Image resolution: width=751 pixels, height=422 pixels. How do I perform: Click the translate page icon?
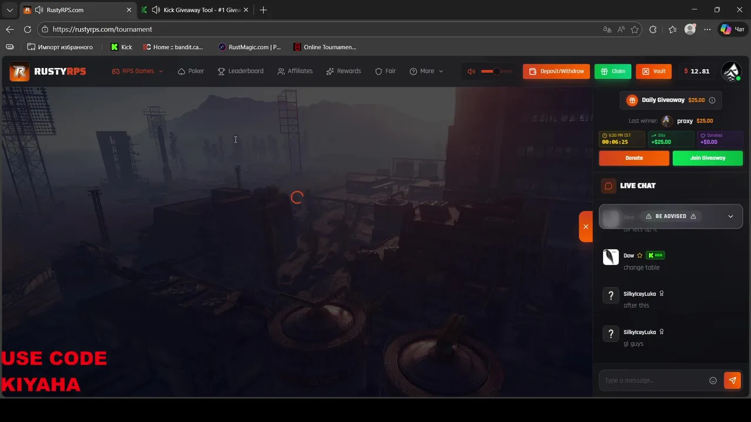tap(607, 29)
